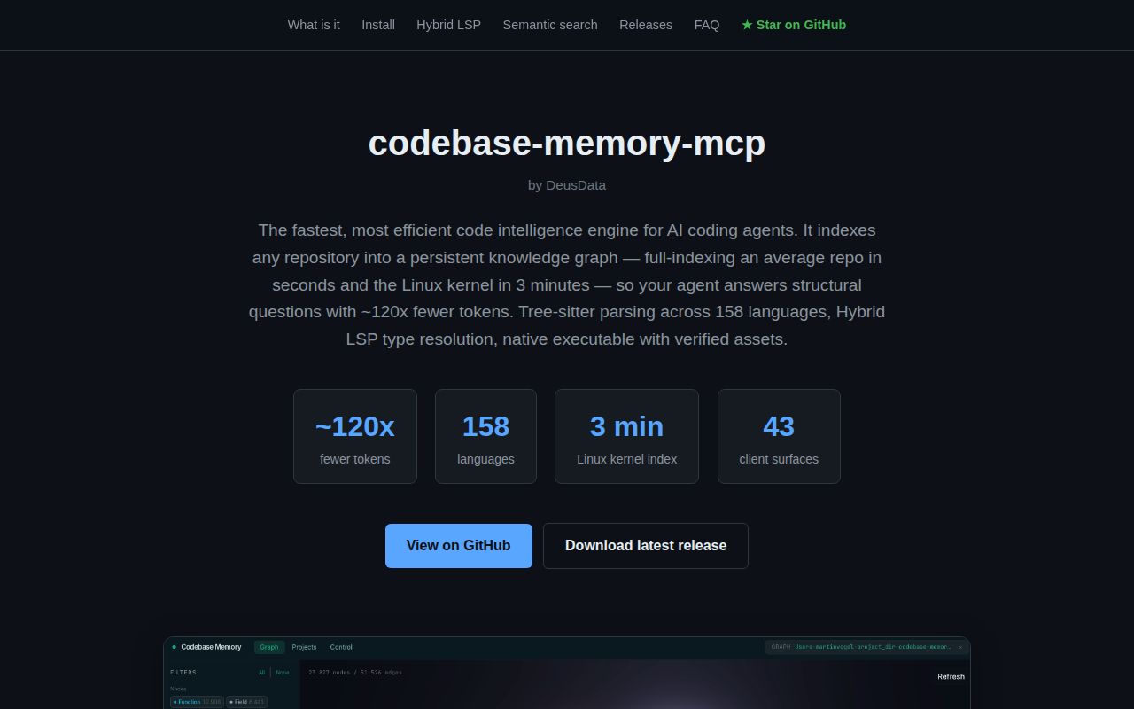Select the ~120x fewer tokens stat card
Image resolution: width=1134 pixels, height=709 pixels.
tap(355, 437)
